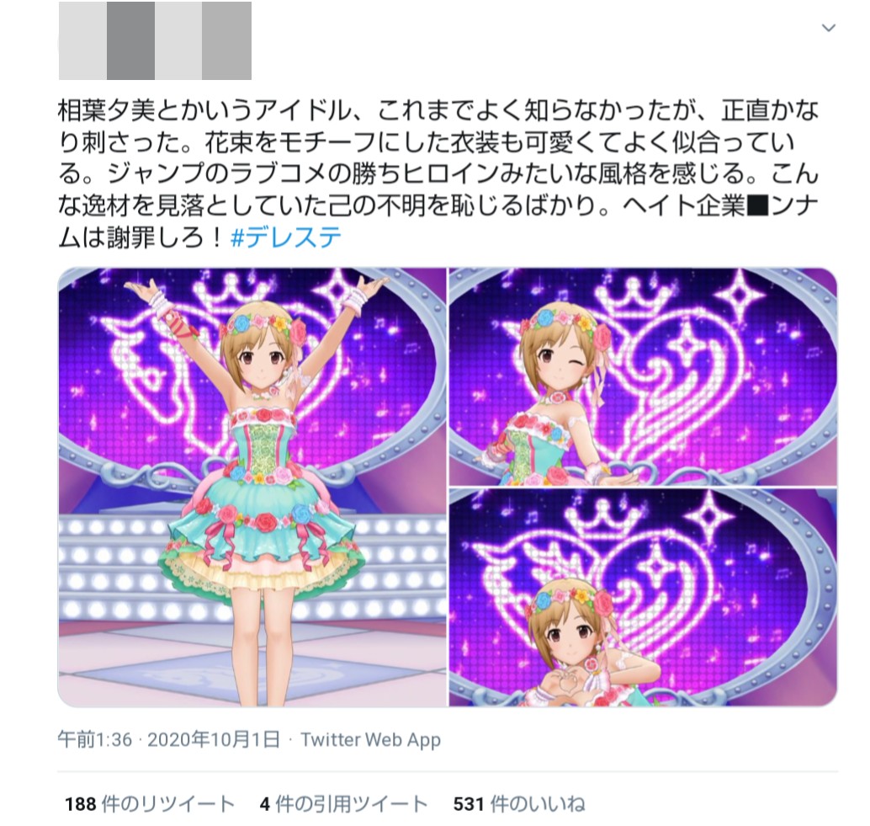The width and height of the screenshot is (870, 826).
Task: Open the heart-hands pose image thumbnail
Action: pyautogui.click(x=643, y=598)
